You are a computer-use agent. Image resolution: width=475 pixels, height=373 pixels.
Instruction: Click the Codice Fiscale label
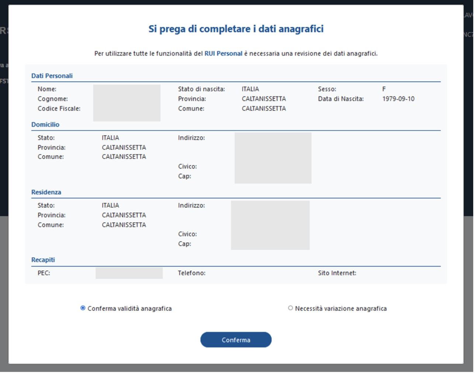click(59, 109)
